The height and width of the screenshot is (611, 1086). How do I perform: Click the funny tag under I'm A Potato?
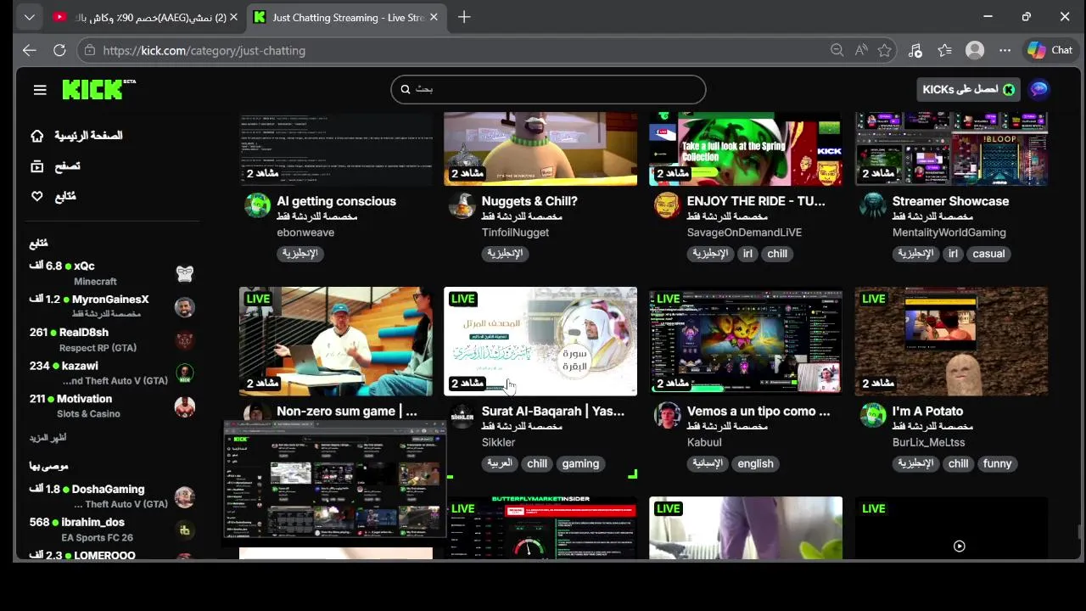[x=997, y=463]
